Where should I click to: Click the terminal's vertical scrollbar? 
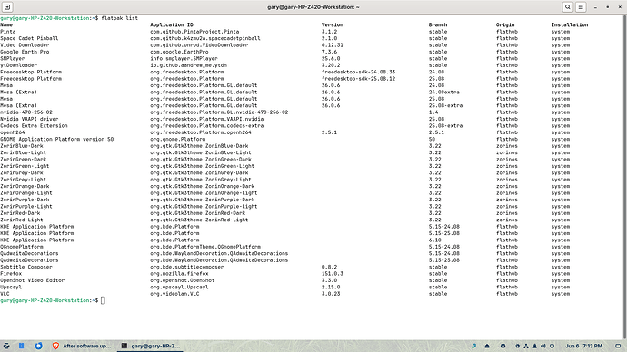[624, 176]
